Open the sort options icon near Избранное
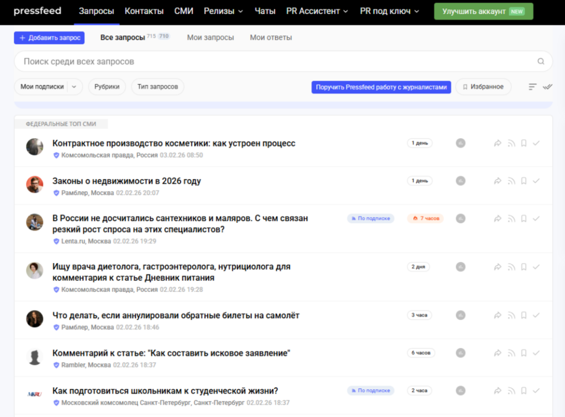The width and height of the screenshot is (565, 417). (x=531, y=86)
